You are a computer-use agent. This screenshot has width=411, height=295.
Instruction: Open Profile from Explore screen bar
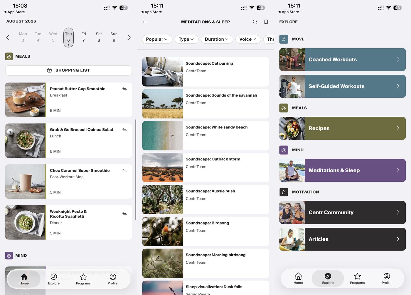coord(387,279)
